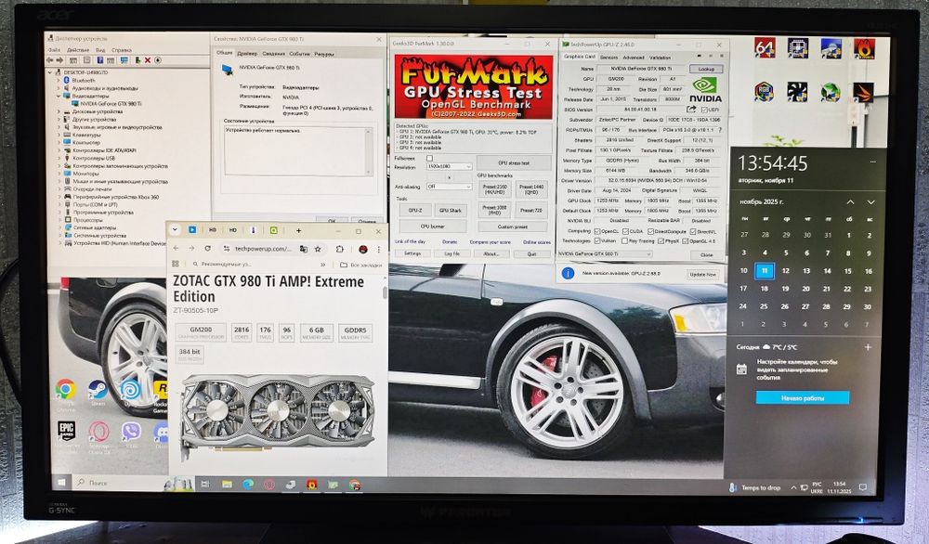Open the browser three-dot menu
The image size is (929, 544).
[379, 249]
